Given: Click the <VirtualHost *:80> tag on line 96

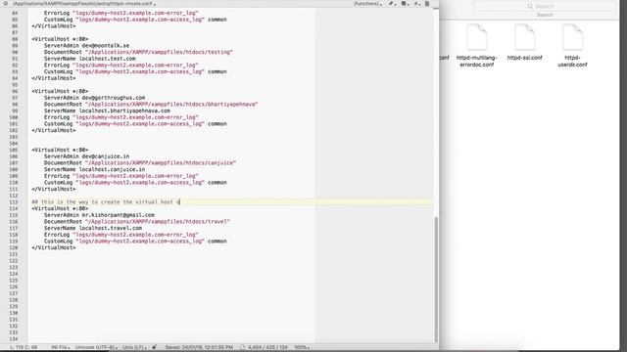Looking at the screenshot, I should point(60,91).
